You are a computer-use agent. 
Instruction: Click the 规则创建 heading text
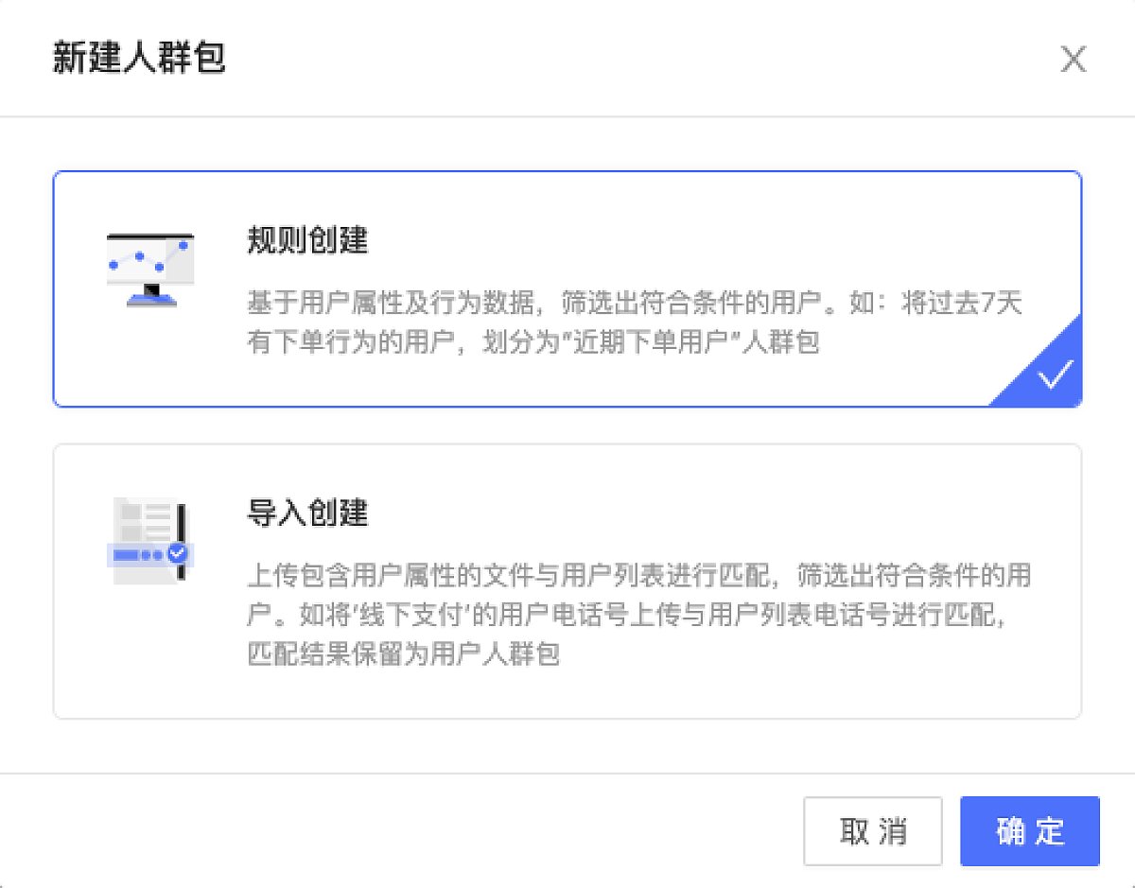click(307, 240)
